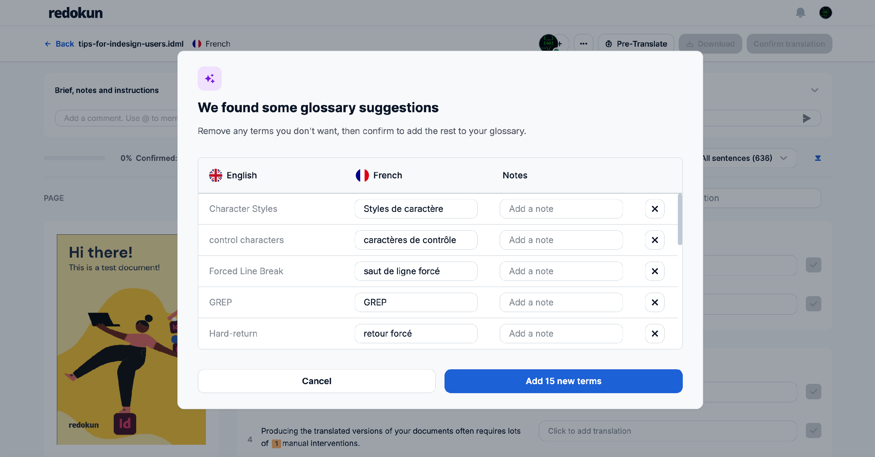Image resolution: width=875 pixels, height=457 pixels.
Task: Click Add 15 new terms button
Action: [x=563, y=381]
